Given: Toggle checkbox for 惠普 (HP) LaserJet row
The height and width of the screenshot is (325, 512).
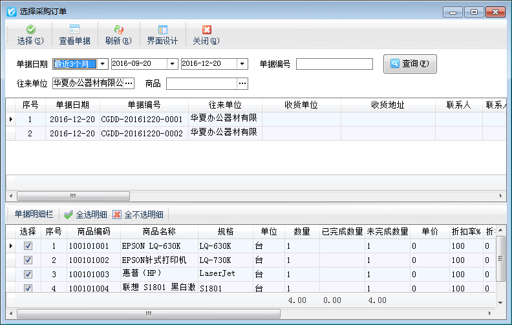Looking at the screenshot, I should click(x=28, y=274).
